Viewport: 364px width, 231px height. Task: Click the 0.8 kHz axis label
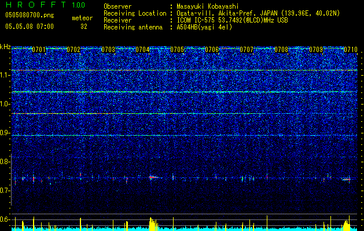[x=5, y=162]
